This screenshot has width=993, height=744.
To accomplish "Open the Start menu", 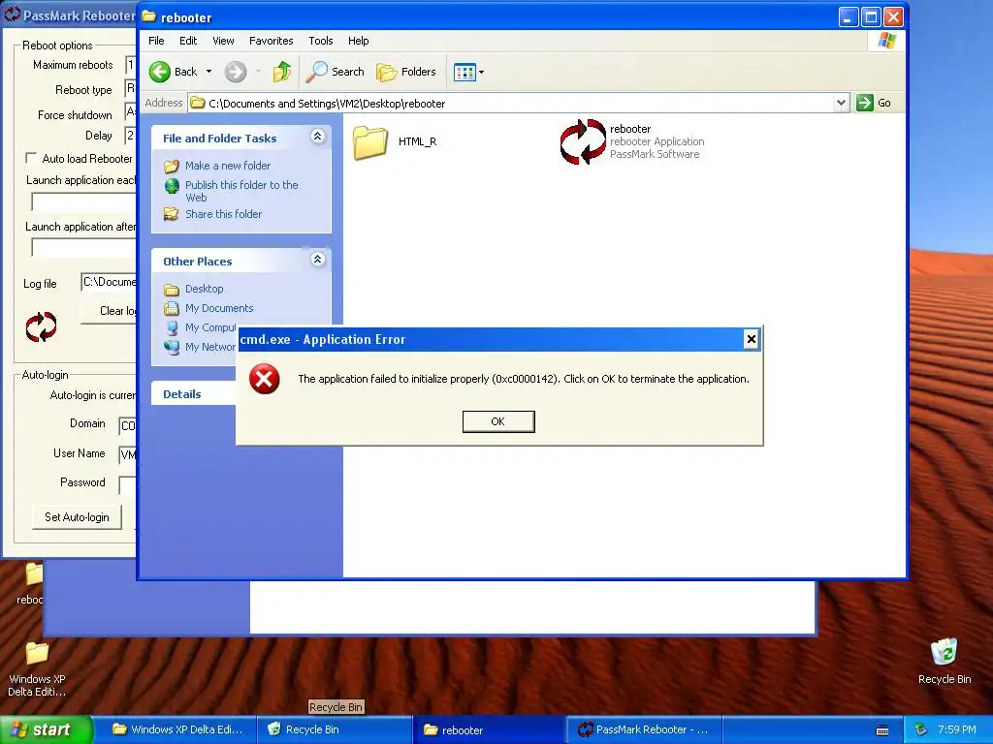I will (47, 729).
